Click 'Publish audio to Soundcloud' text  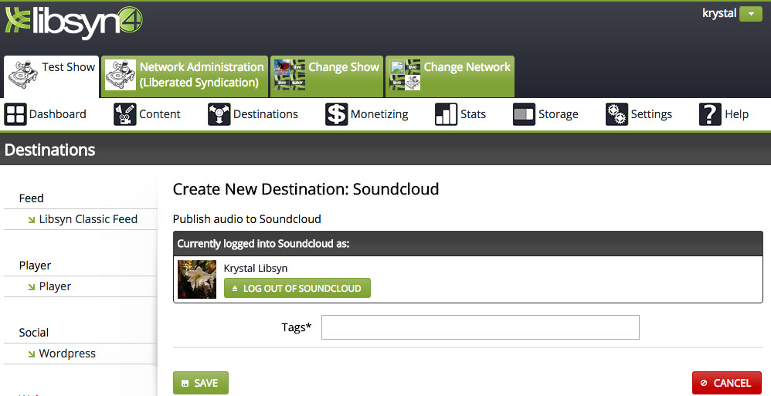pos(247,219)
